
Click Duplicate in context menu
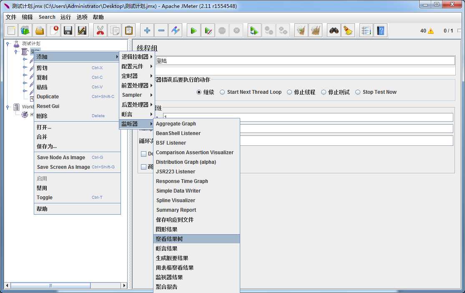[77, 97]
